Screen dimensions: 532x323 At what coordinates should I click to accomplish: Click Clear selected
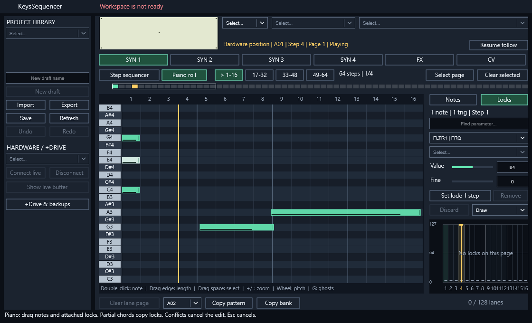pos(502,75)
